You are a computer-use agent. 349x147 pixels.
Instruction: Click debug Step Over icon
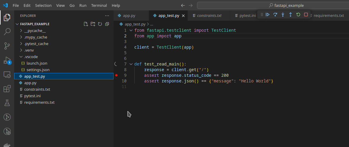(275, 15)
